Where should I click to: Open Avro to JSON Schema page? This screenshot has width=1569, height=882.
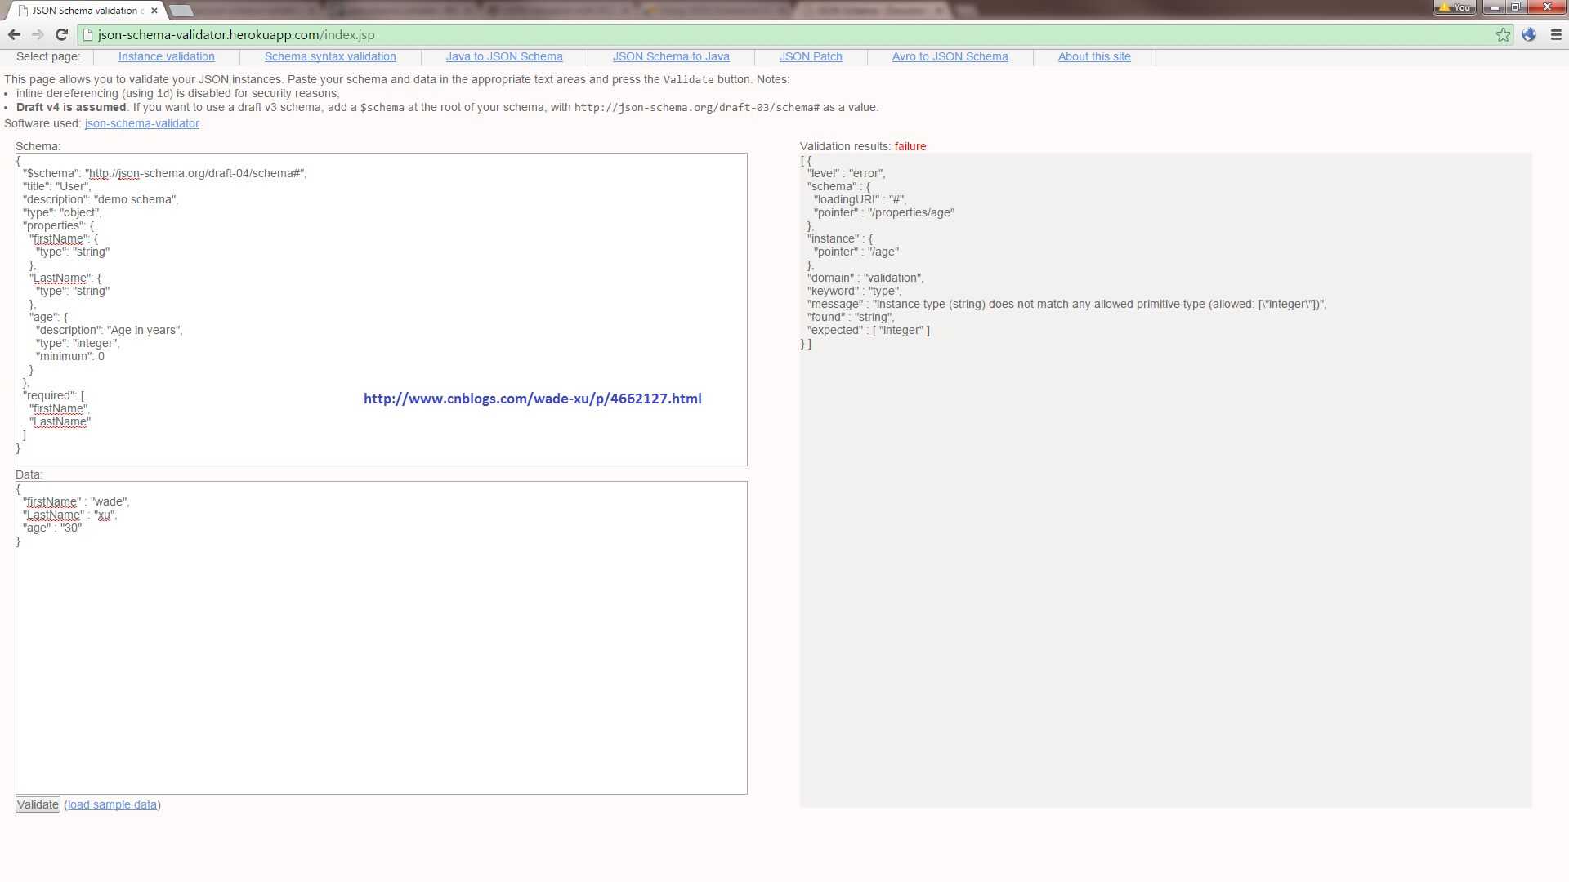pyautogui.click(x=950, y=56)
